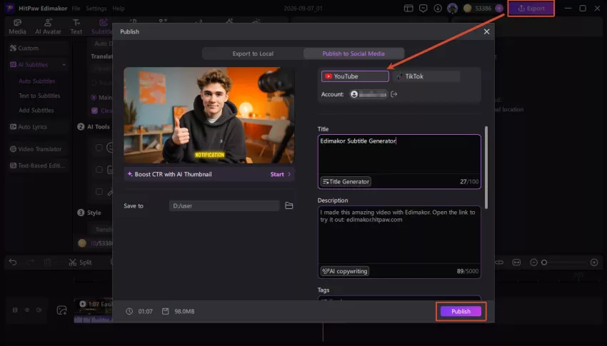Click into the Title text field
Viewport: 607px width, 346px height.
(399, 155)
